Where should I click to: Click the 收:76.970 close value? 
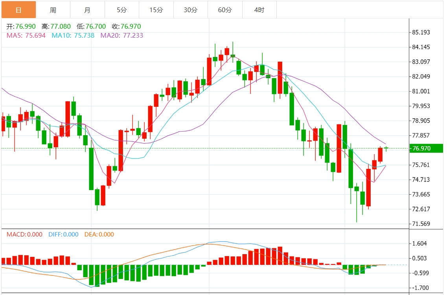(126, 26)
